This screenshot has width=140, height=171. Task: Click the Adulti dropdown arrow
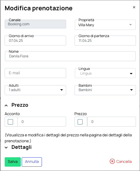61,90
